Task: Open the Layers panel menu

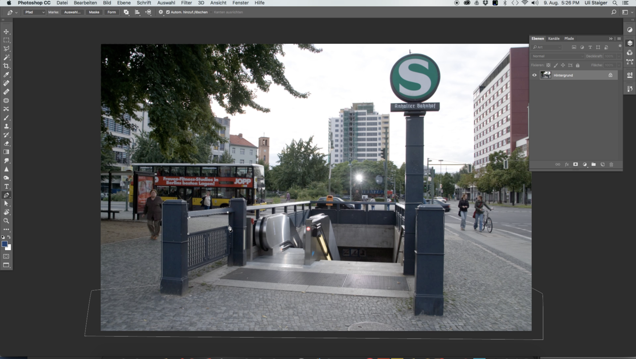Action: pyautogui.click(x=619, y=39)
